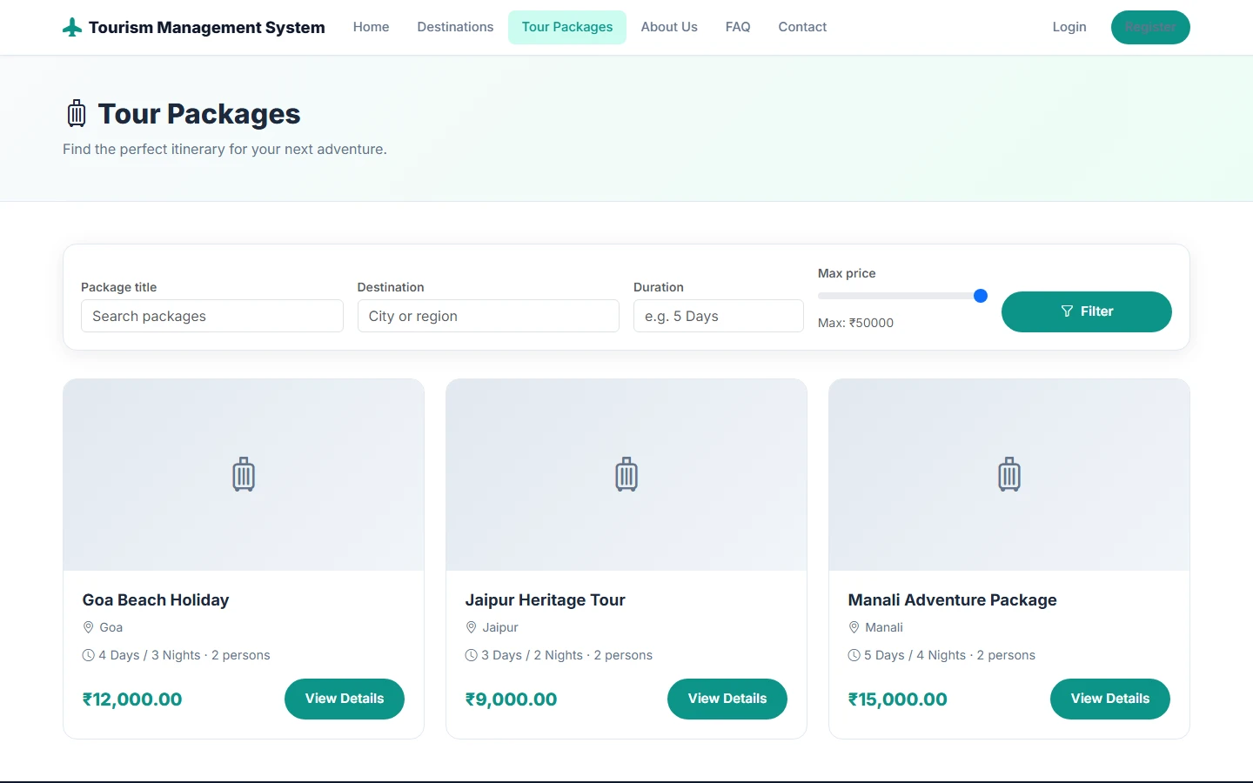1253x783 pixels.
Task: Click the clock icon beside 3 Days / 2 Nights
Action: click(471, 655)
